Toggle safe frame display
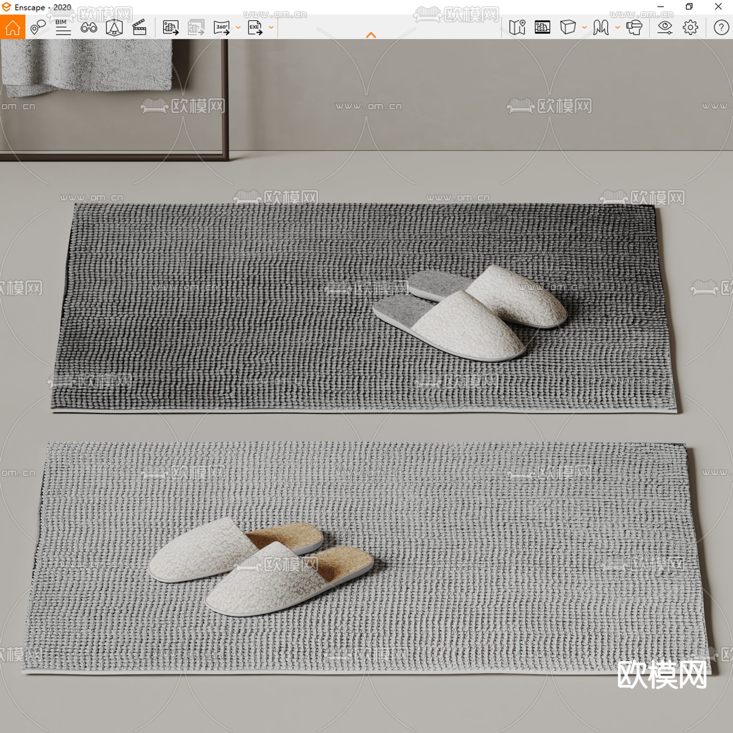Viewport: 733px width, 733px height. [542, 28]
